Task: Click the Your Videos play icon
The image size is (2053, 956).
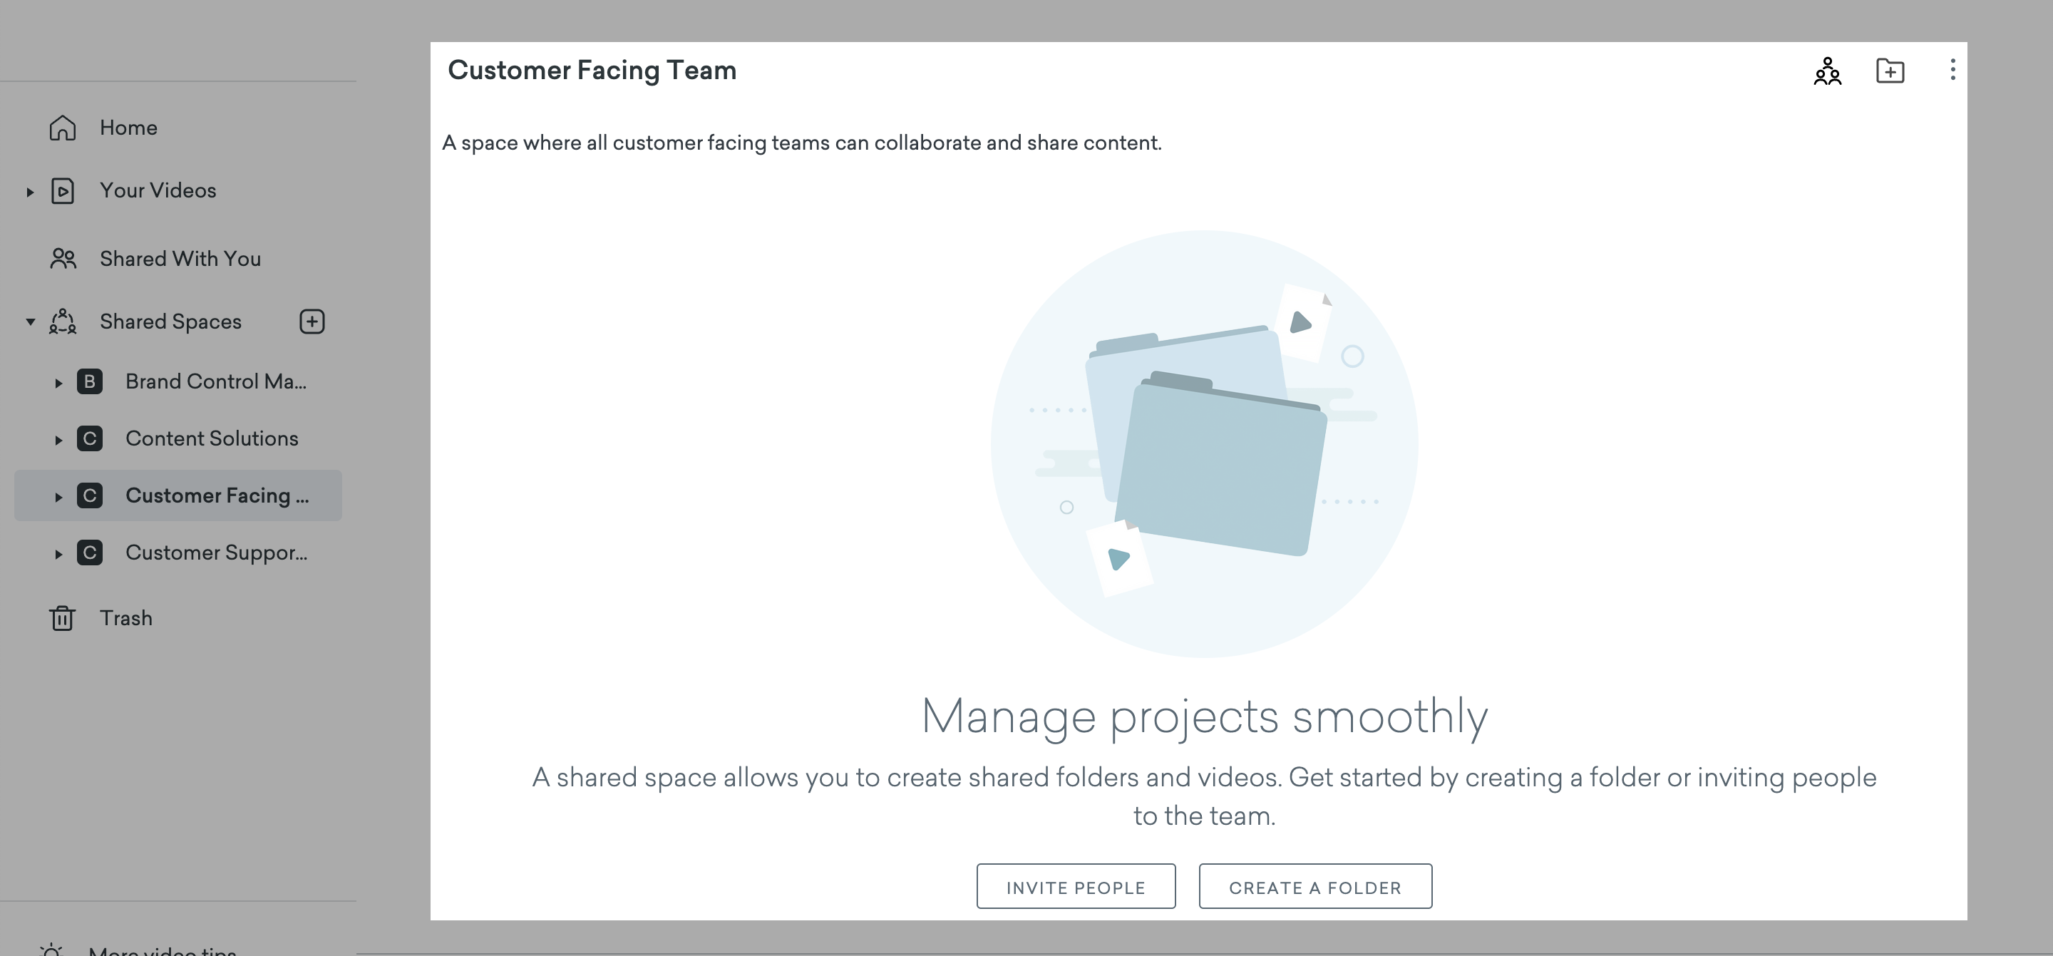Action: (x=62, y=191)
